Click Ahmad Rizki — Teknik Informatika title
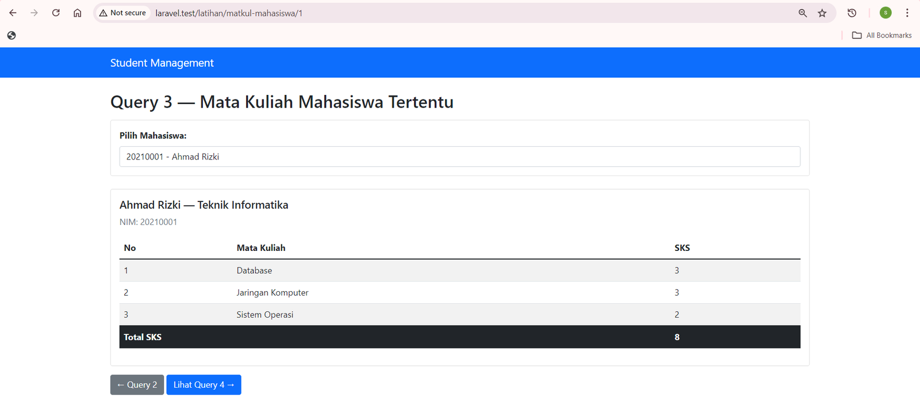The image size is (920, 401). point(204,205)
